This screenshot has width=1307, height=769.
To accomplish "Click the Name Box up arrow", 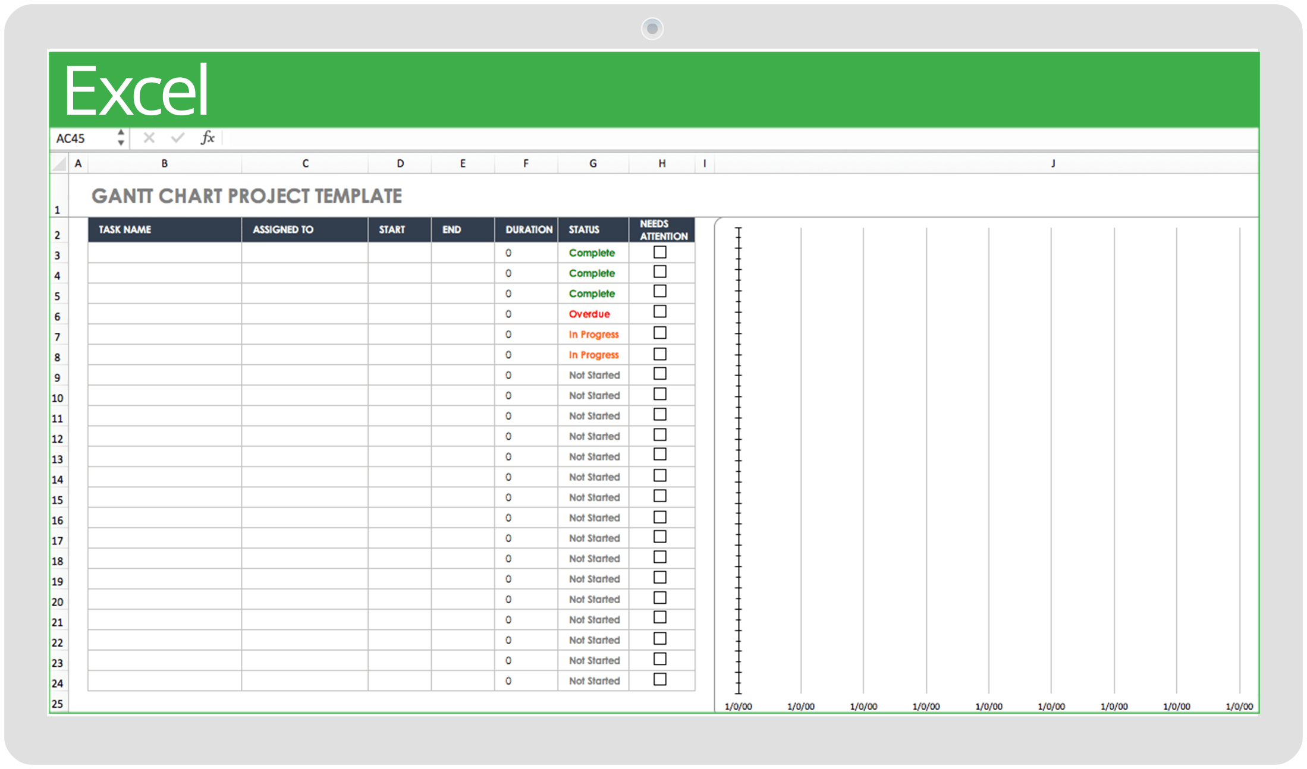I will click(x=121, y=132).
